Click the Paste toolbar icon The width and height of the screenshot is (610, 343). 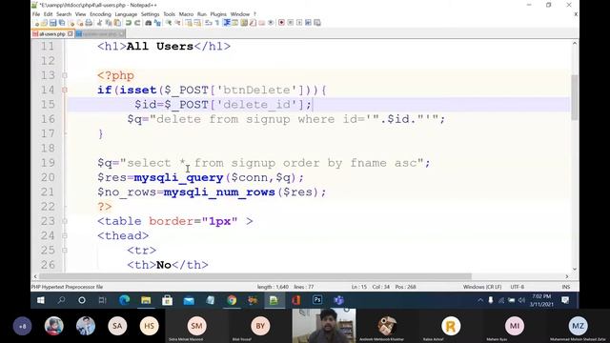[117, 23]
